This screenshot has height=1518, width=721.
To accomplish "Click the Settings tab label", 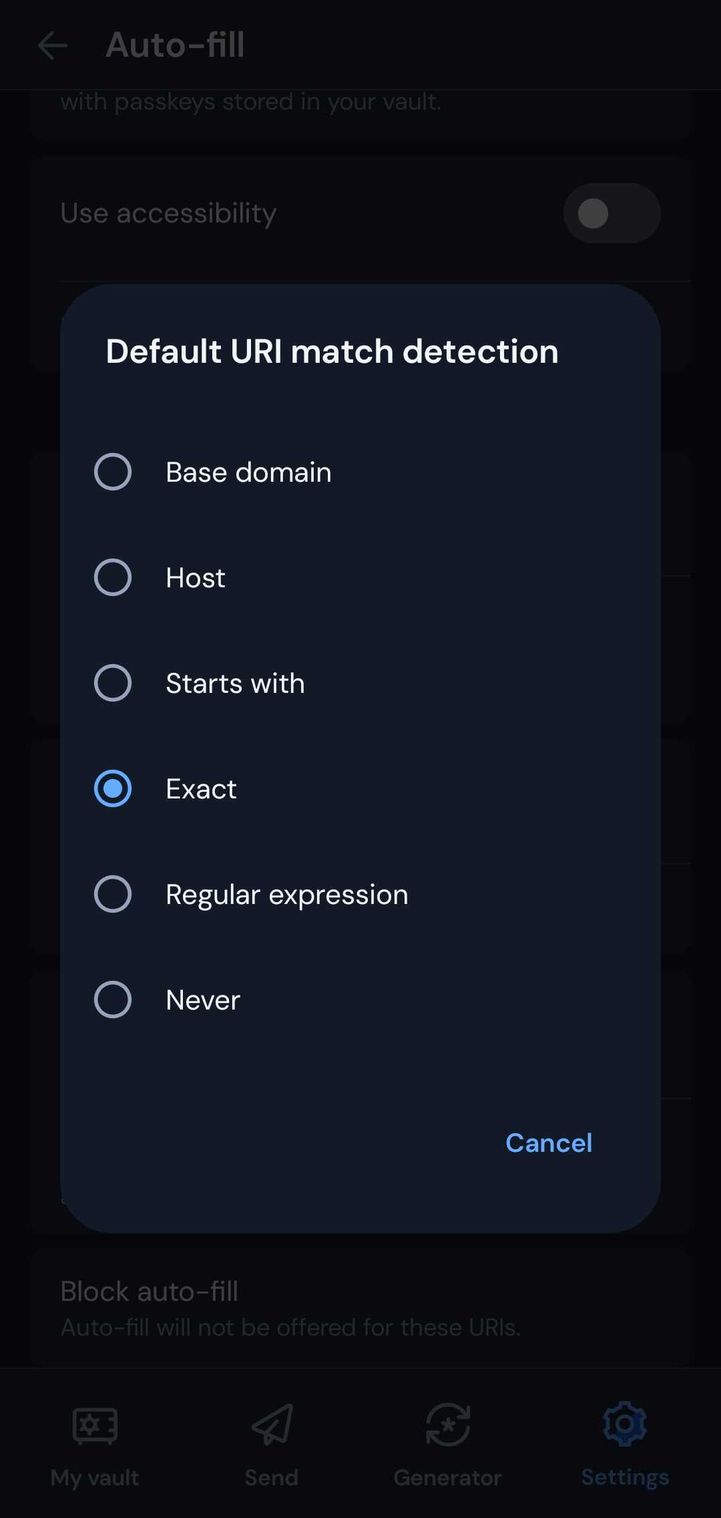I will click(x=625, y=1477).
